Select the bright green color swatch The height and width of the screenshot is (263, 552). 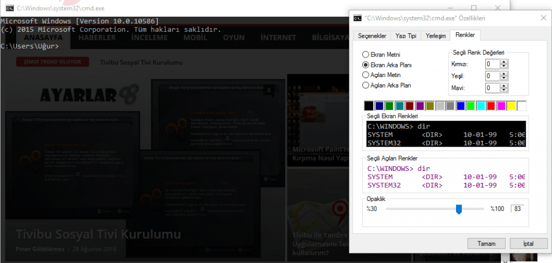(471, 106)
